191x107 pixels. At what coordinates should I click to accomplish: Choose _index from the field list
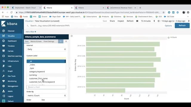46,65
